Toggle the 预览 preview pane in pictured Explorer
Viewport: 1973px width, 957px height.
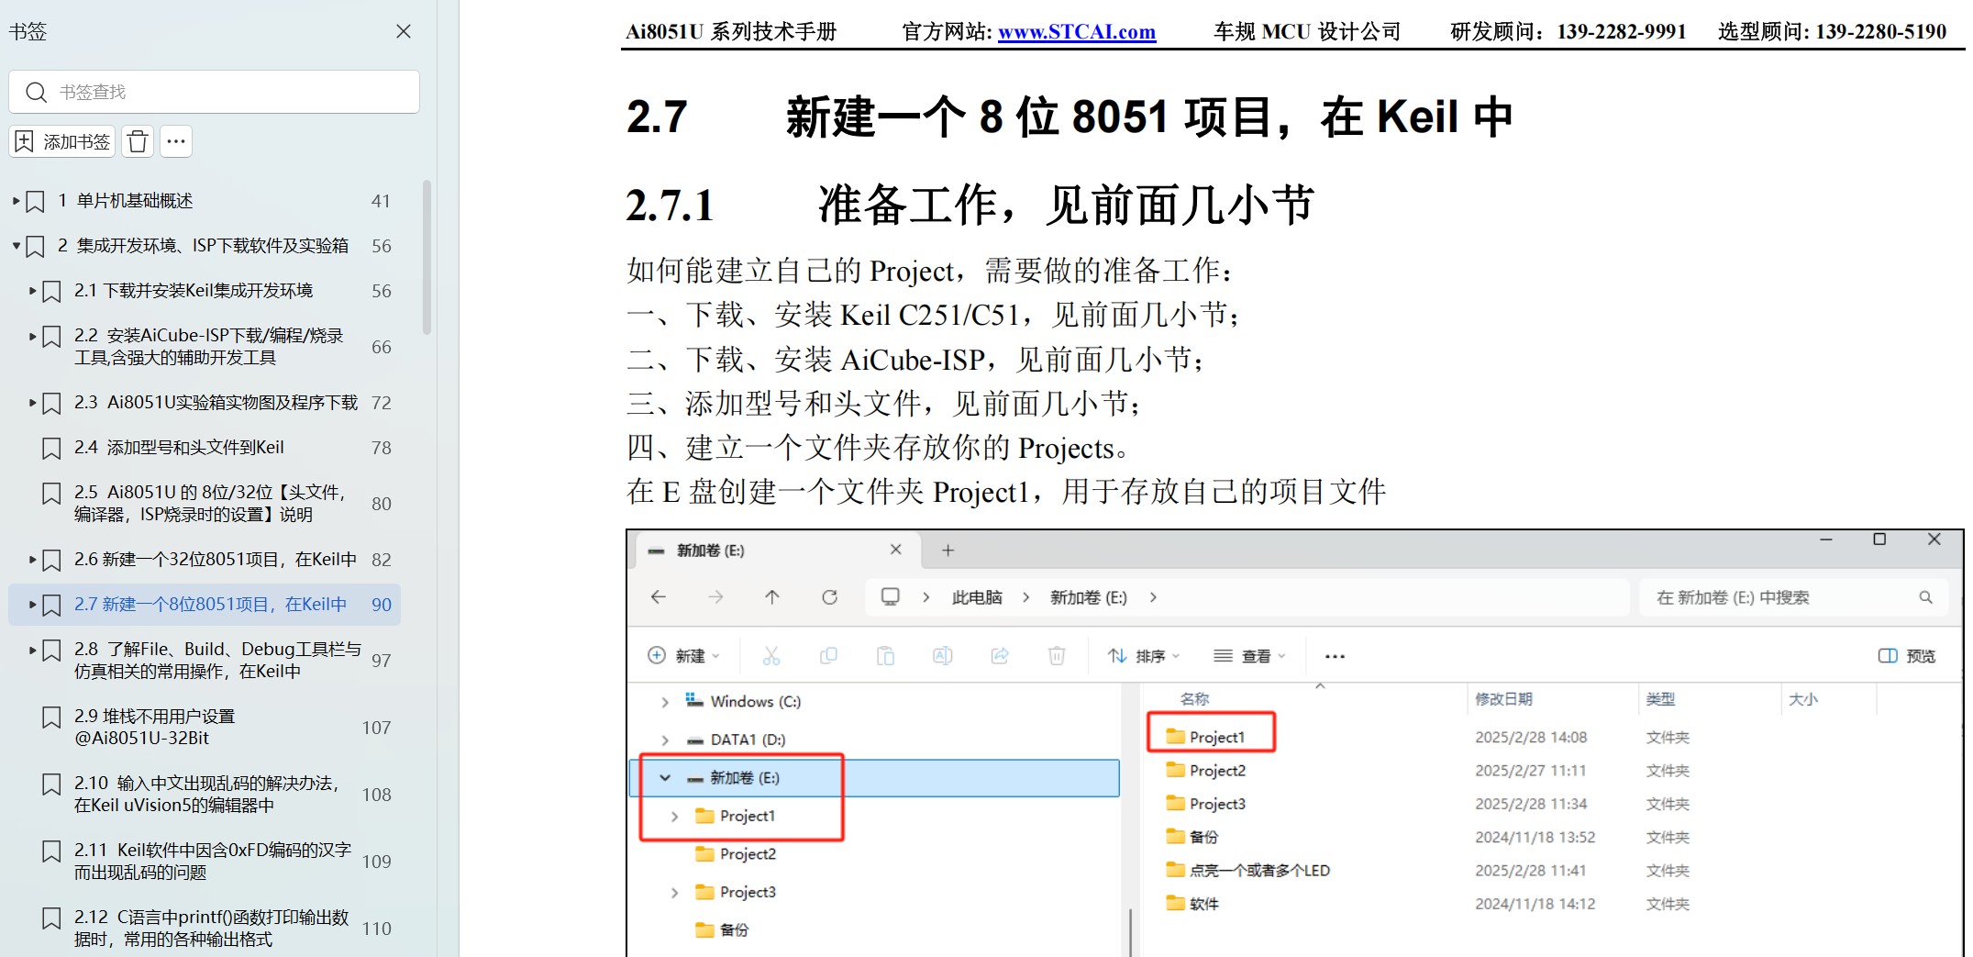click(1907, 656)
